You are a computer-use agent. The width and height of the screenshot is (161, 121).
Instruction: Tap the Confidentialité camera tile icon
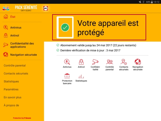(x=95, y=62)
